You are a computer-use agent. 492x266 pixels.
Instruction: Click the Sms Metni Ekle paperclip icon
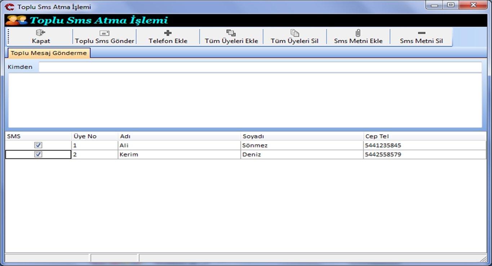point(358,33)
